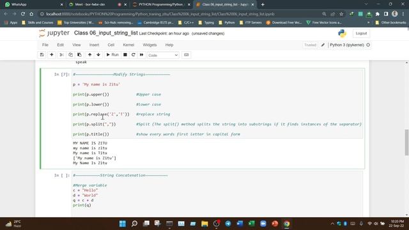Viewport: 409px width, 230px height.
Task: Go to browser home page
Action: point(31,14)
